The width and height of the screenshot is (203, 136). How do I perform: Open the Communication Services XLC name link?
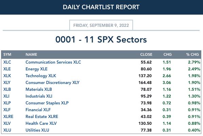[53, 62]
